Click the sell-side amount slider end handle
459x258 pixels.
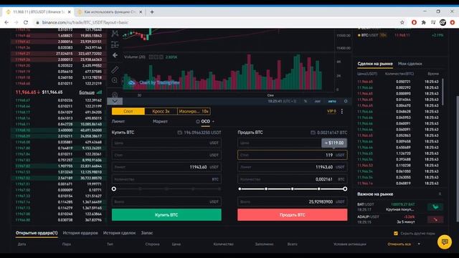click(x=345, y=189)
